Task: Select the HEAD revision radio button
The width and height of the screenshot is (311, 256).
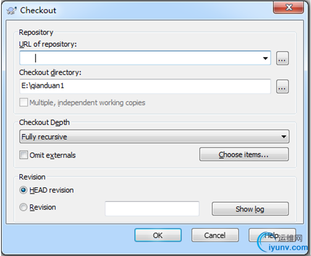Action: pyautogui.click(x=24, y=190)
